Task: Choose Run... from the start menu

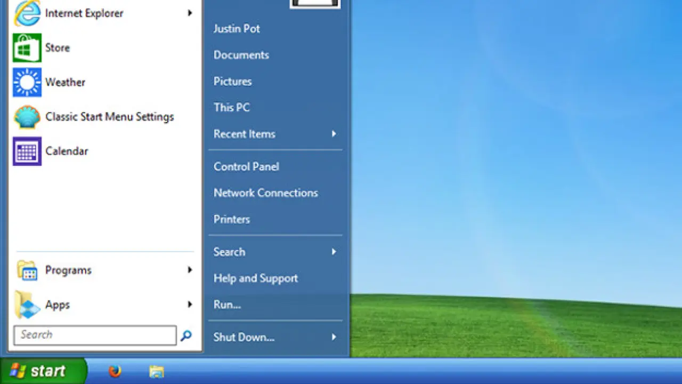Action: click(x=227, y=305)
